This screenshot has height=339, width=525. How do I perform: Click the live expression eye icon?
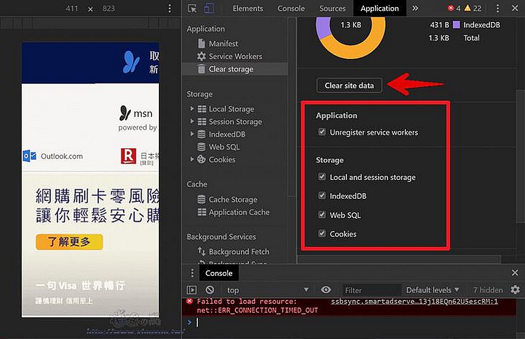click(x=326, y=290)
